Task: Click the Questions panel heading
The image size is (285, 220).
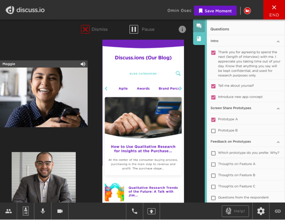Action: (219, 29)
